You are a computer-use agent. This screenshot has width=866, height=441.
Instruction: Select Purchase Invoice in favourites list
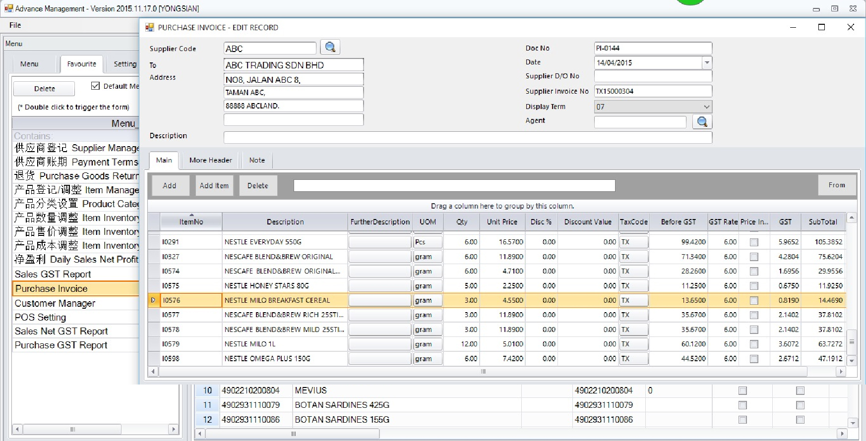tap(76, 288)
